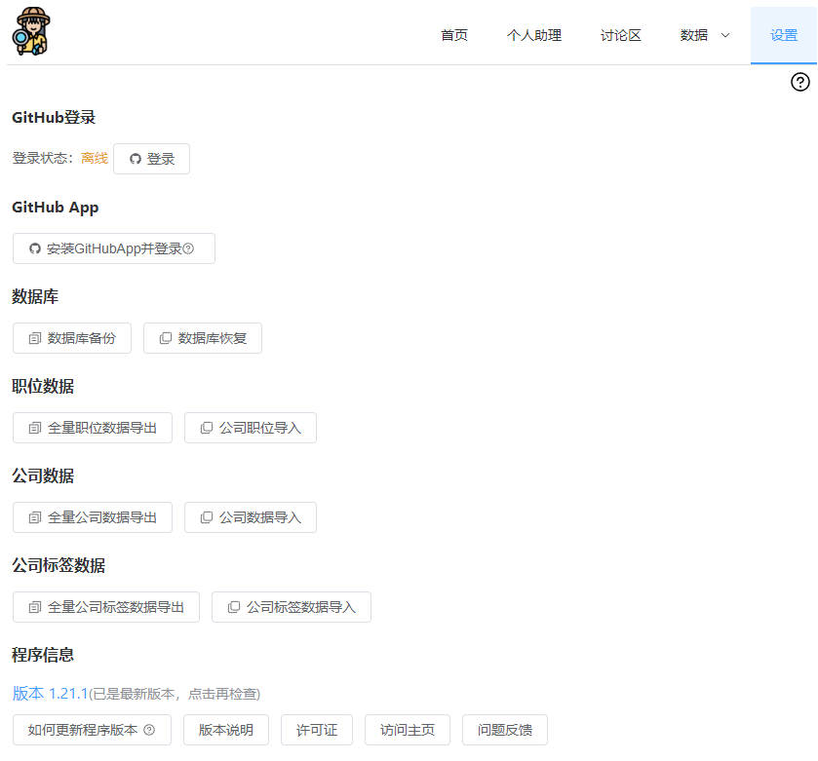Image resolution: width=818 pixels, height=761 pixels.
Task: Click 安装GitHubApp并登录 button
Action: pyautogui.click(x=114, y=248)
